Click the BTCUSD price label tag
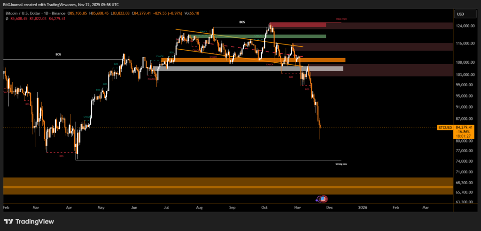 (x=444, y=127)
